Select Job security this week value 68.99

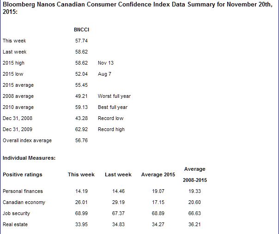coord(81,213)
